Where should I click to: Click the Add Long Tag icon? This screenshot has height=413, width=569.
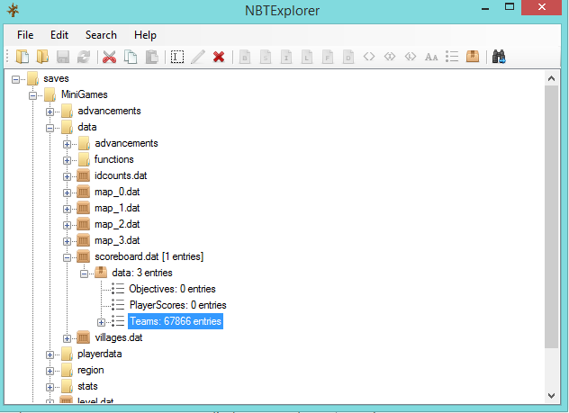[307, 57]
